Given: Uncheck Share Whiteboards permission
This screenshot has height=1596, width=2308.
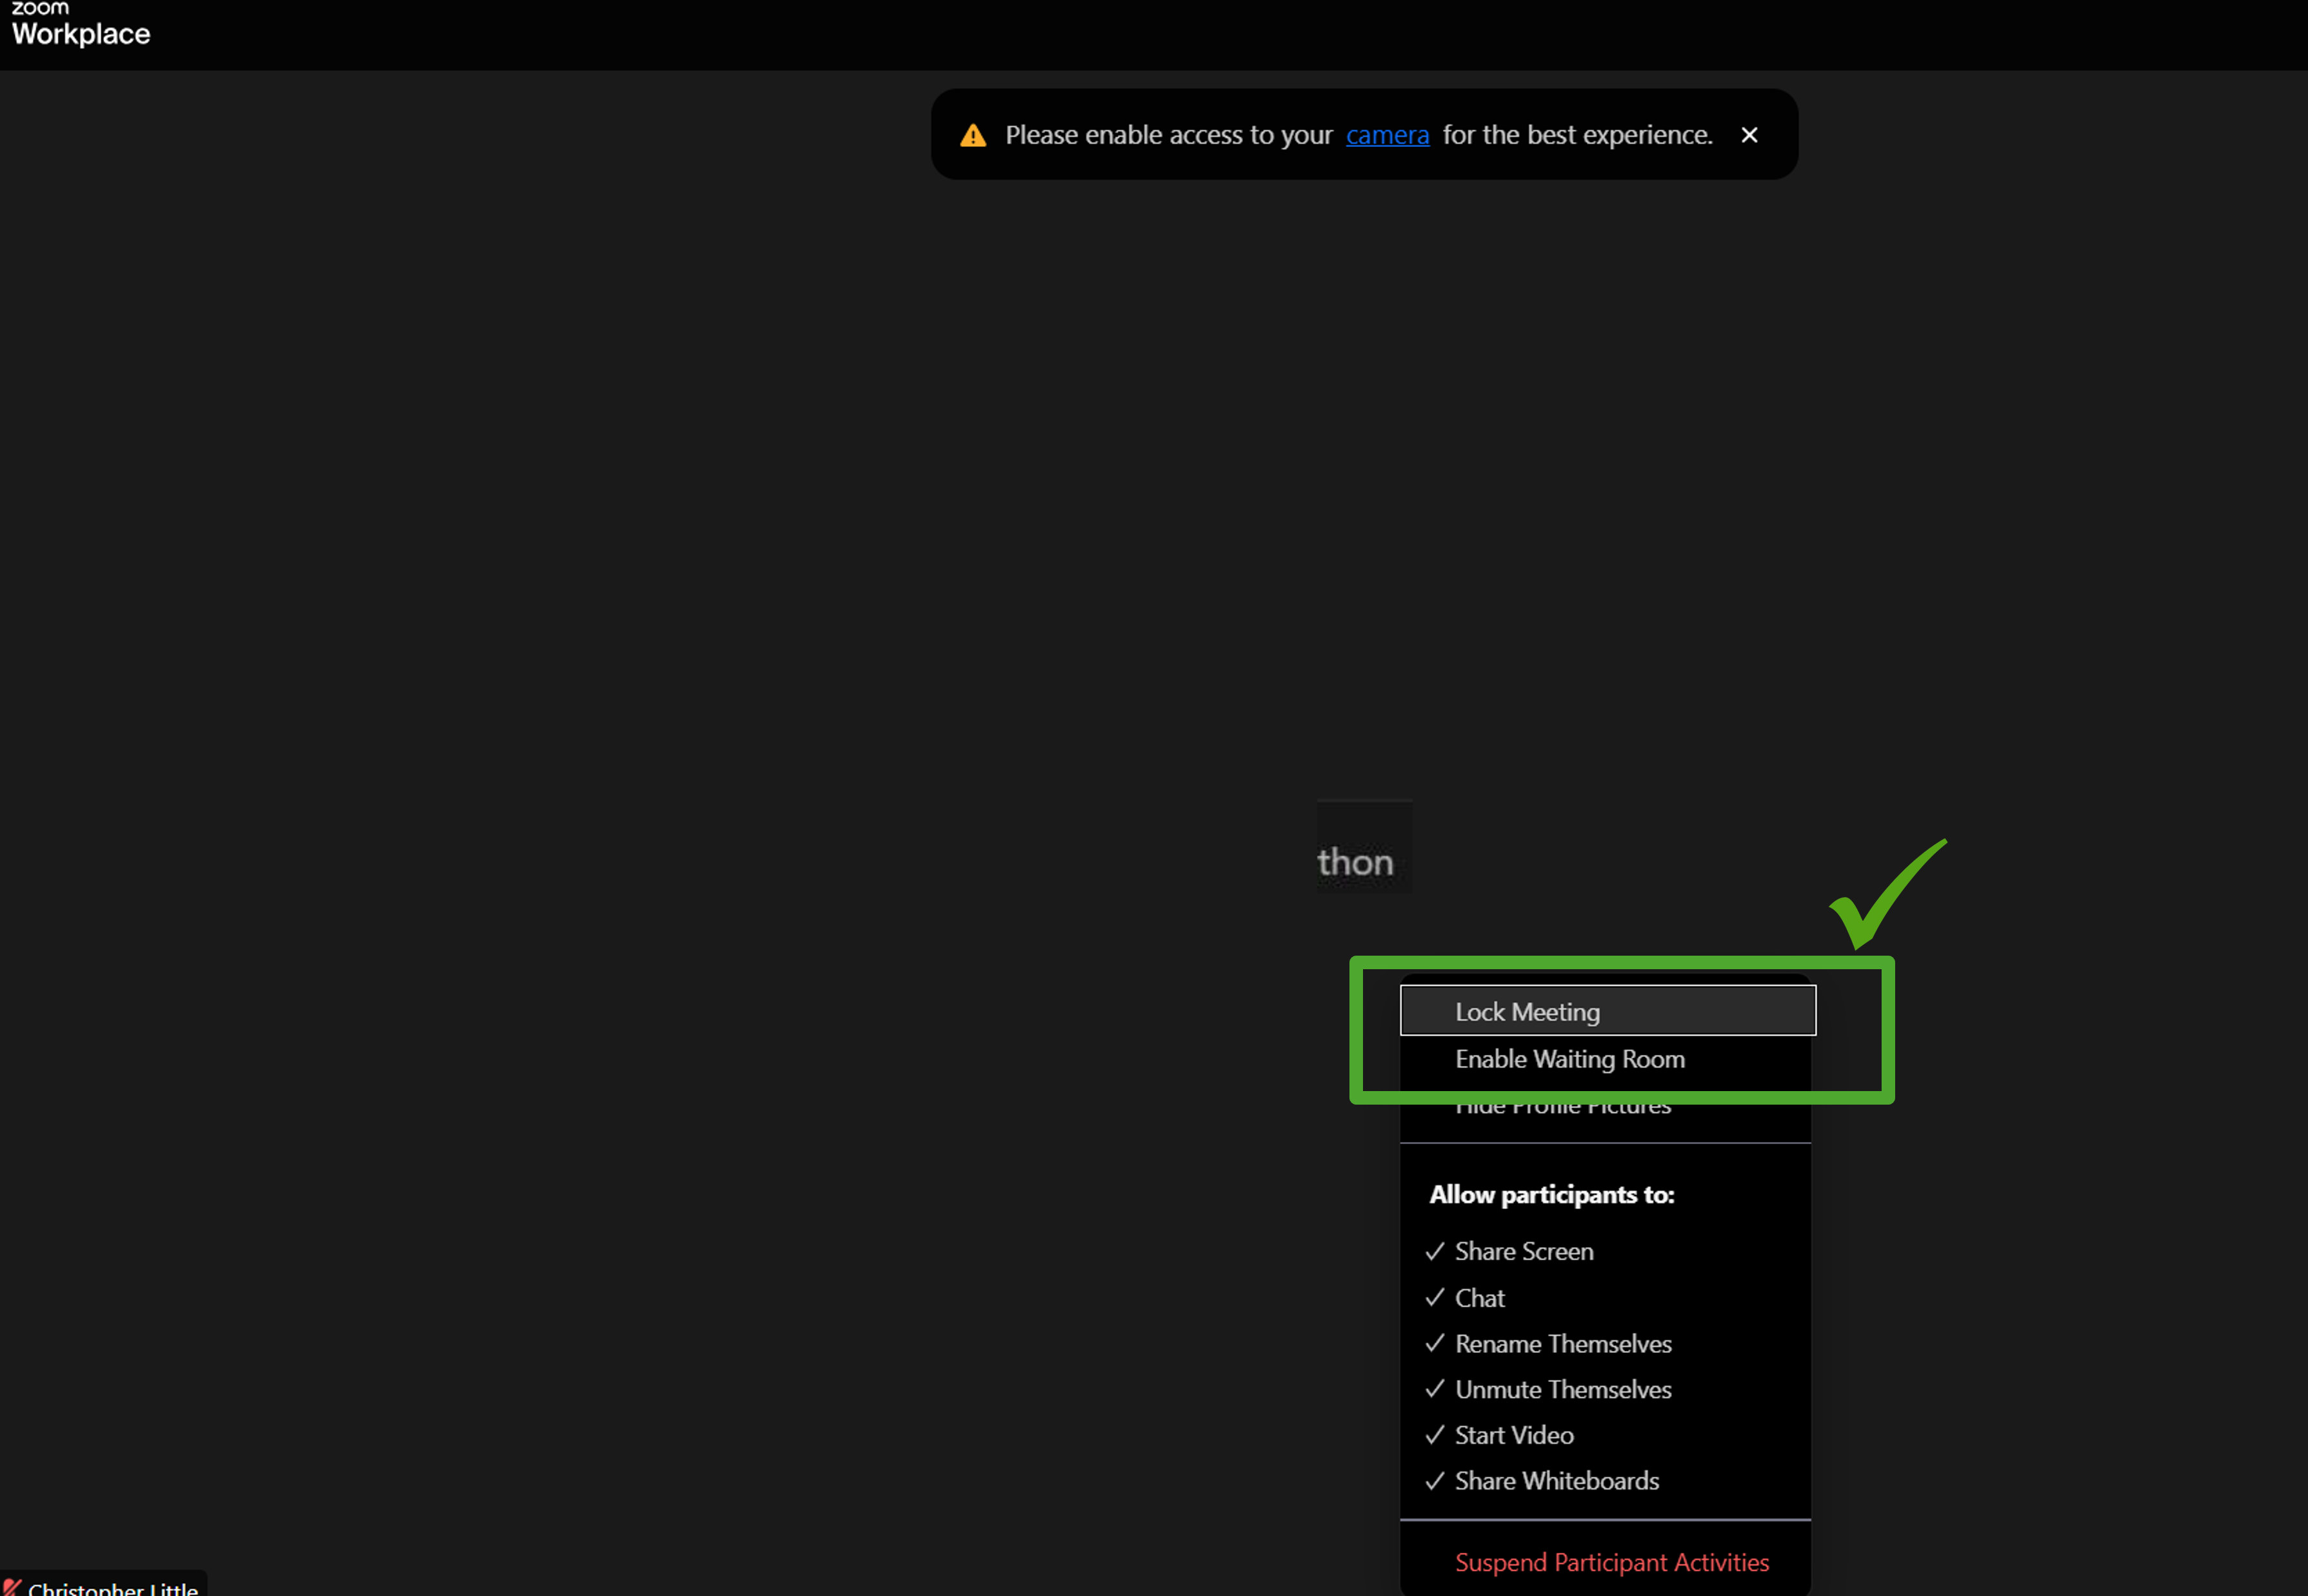Looking at the screenshot, I should coord(1557,1480).
